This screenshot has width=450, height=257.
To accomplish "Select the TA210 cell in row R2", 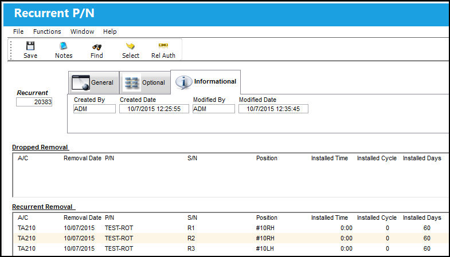I will 26,238.
